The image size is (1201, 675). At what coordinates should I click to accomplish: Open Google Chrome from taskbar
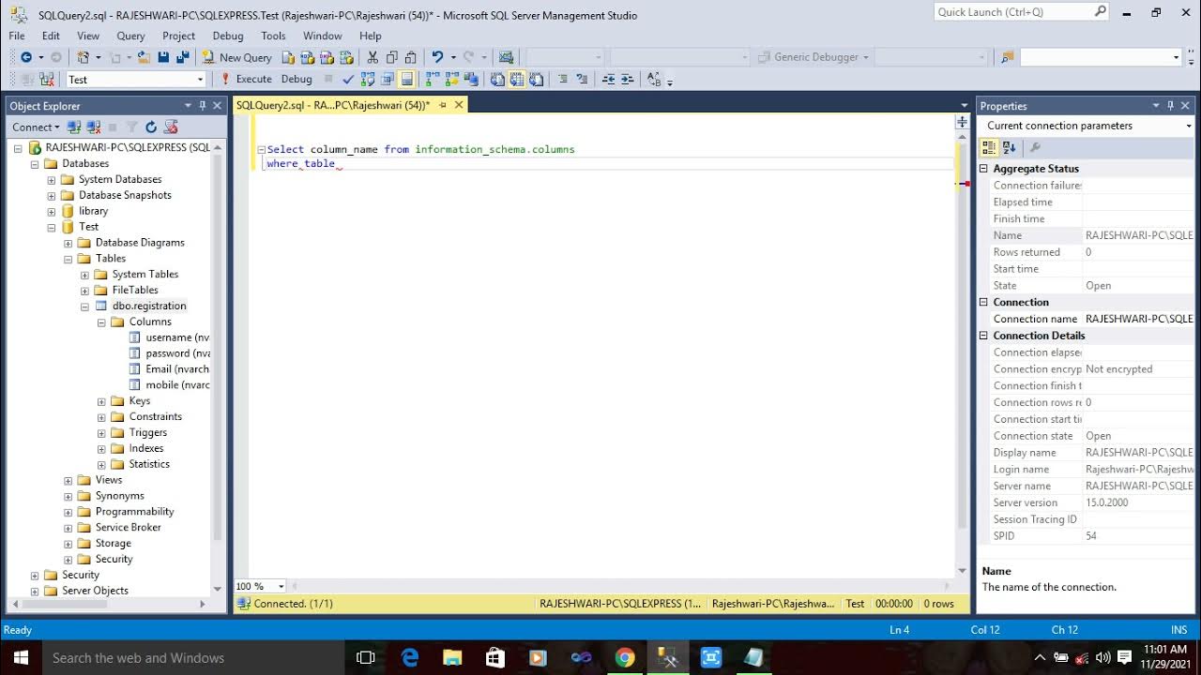pyautogui.click(x=625, y=658)
